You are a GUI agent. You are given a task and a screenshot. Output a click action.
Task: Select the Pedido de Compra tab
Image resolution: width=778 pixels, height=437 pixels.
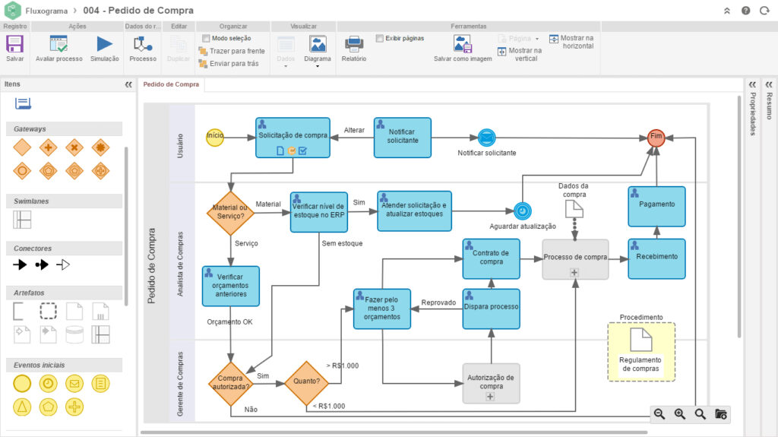tap(171, 84)
